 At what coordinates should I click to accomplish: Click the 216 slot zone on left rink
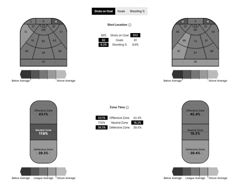pyautogui.click(x=43, y=30)
